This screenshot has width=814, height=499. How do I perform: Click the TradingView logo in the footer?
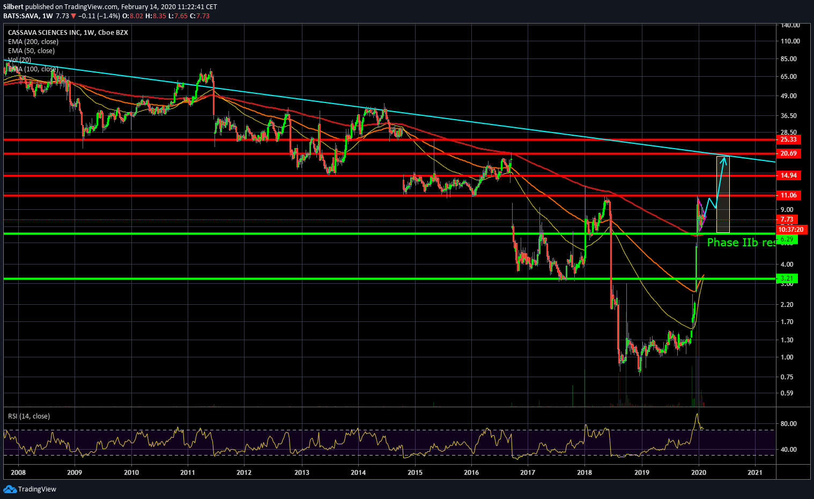pyautogui.click(x=30, y=489)
